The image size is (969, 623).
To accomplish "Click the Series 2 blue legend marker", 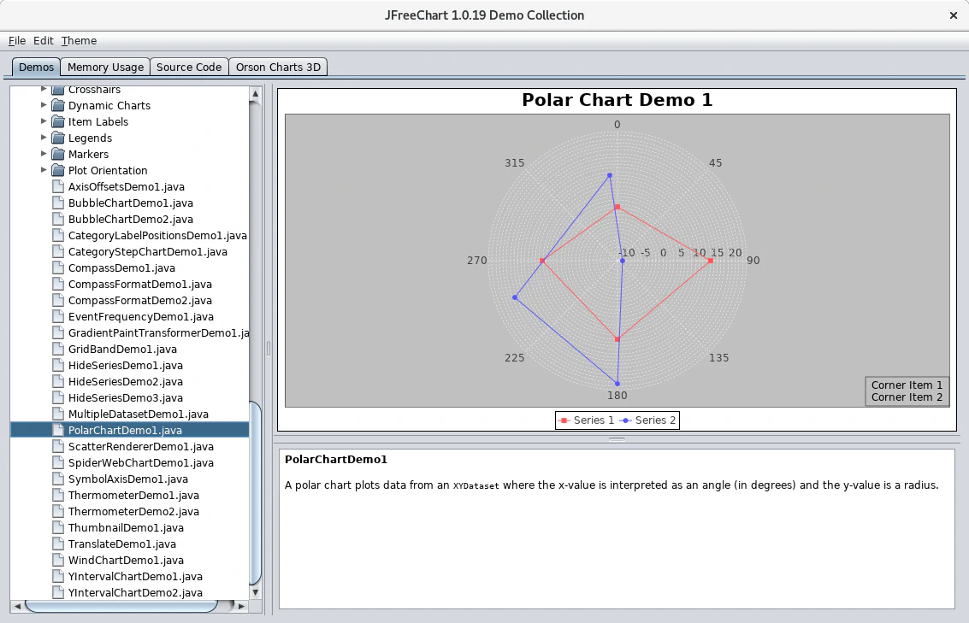I will pyautogui.click(x=625, y=420).
